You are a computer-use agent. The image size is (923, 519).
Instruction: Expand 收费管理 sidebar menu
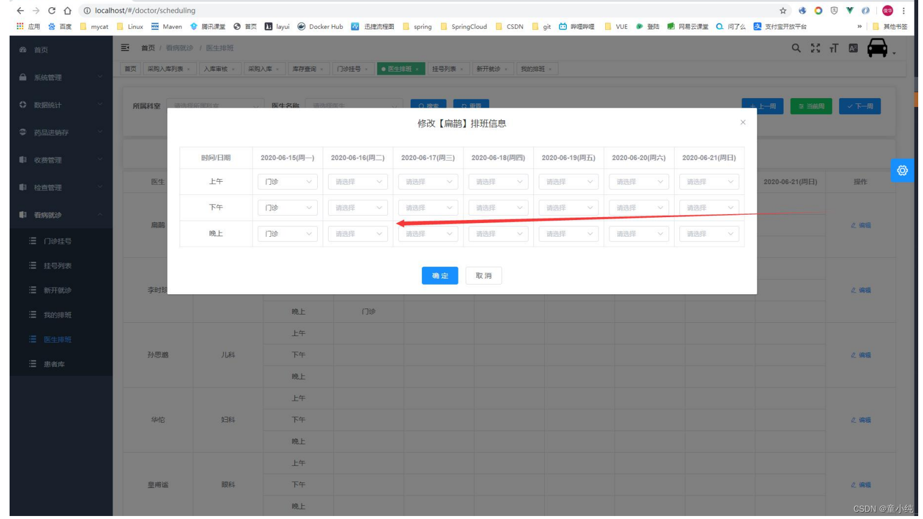coord(61,160)
